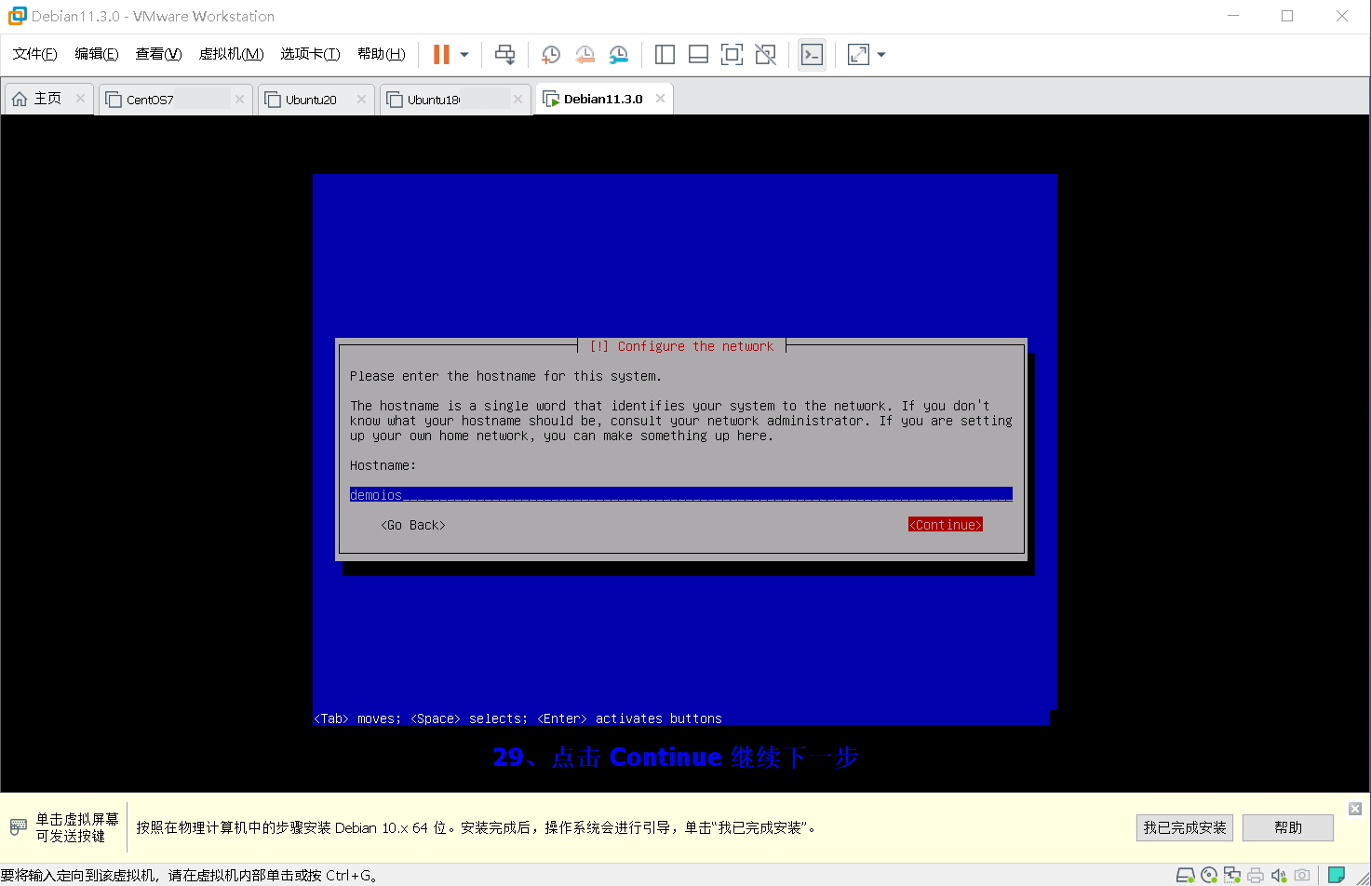Open the 虚拟机(M) menu
Viewport: 1371px width, 886px height.
pos(231,54)
